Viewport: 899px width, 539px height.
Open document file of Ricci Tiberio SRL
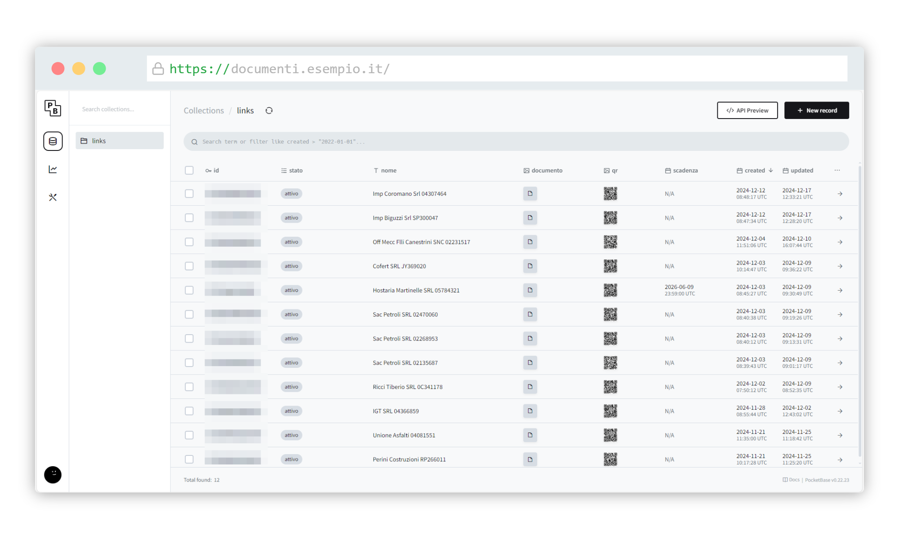pos(530,387)
